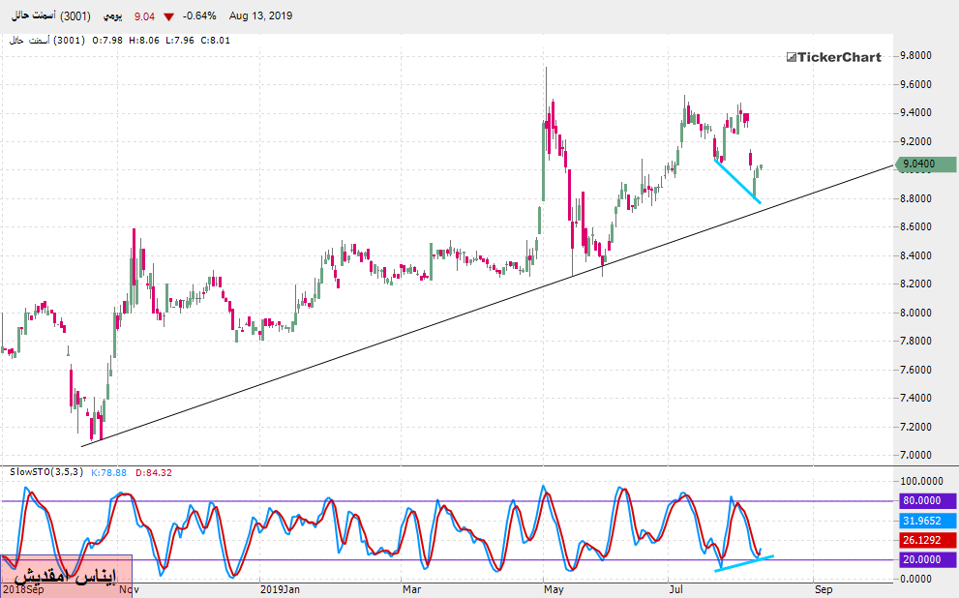Image resolution: width=959 pixels, height=598 pixels.
Task: Select the green 9.0400 current price tag
Action: (925, 164)
